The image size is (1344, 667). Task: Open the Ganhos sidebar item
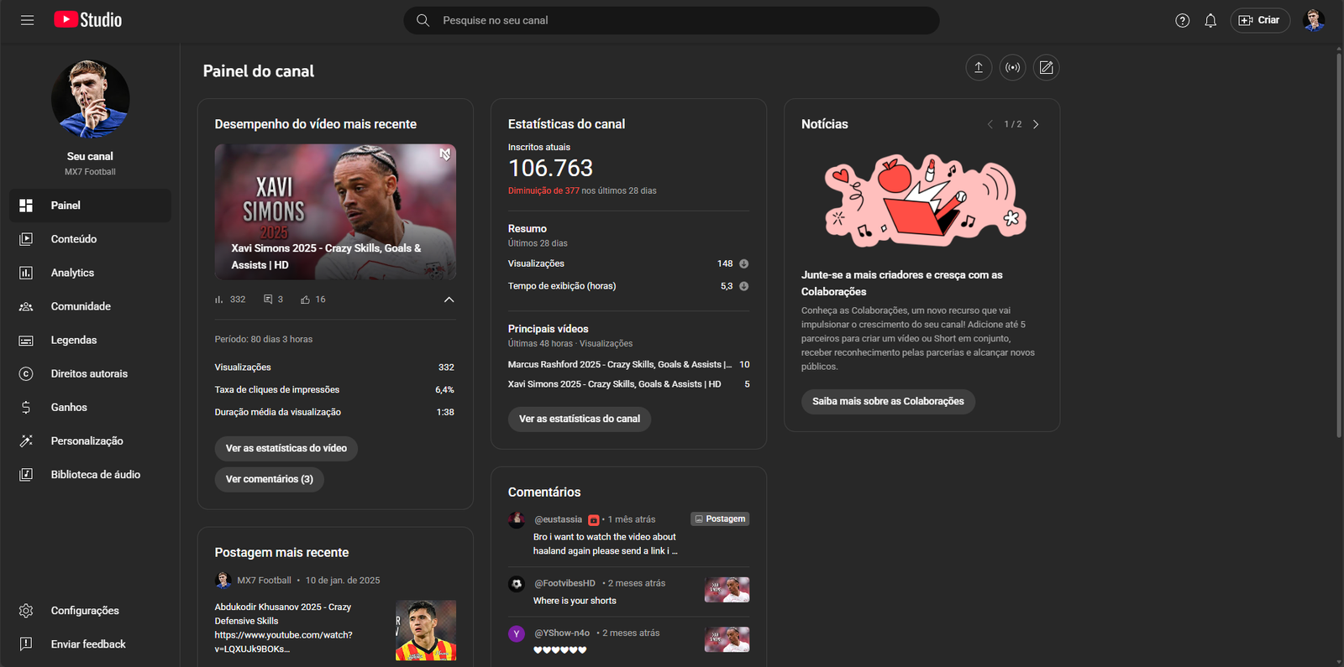point(90,407)
